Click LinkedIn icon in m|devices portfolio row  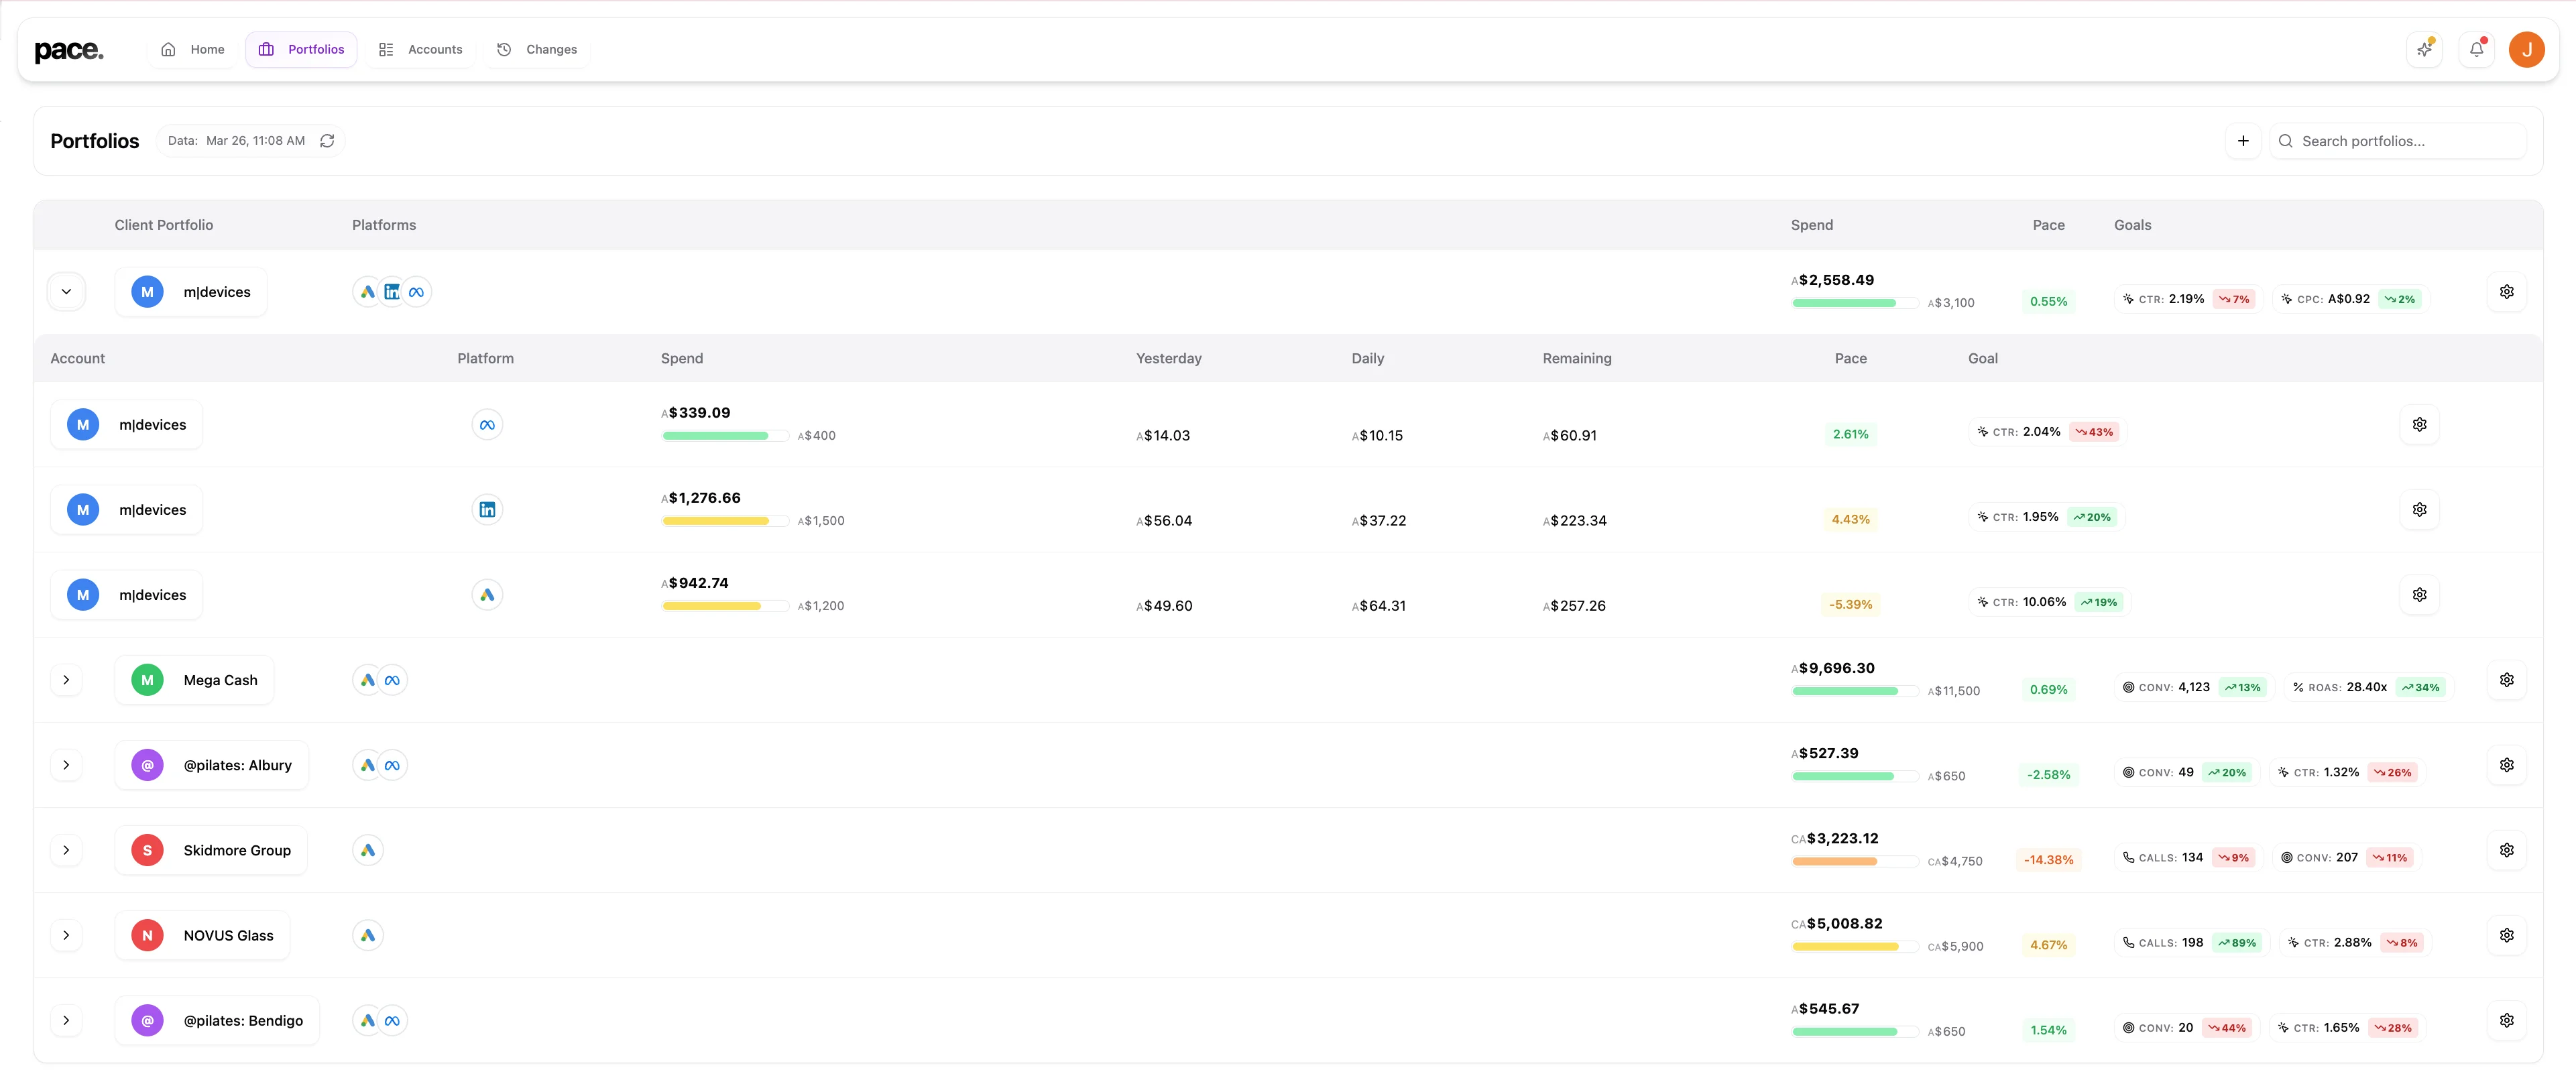tap(392, 292)
